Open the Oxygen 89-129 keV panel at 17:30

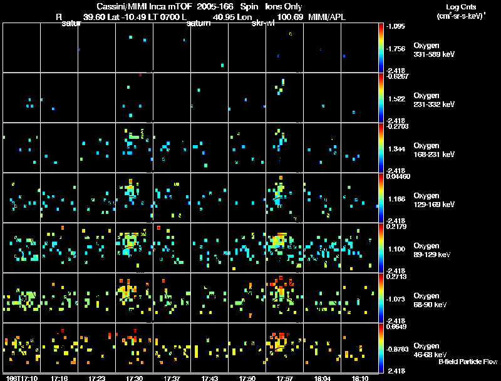click(134, 248)
